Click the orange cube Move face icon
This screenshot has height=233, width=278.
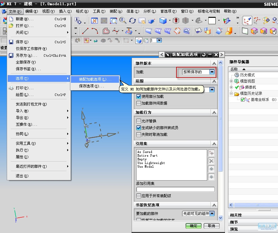[x=254, y=31]
